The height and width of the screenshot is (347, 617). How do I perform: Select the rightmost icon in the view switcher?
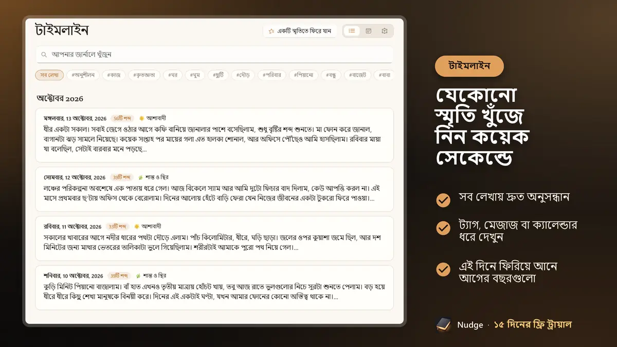[x=385, y=31]
